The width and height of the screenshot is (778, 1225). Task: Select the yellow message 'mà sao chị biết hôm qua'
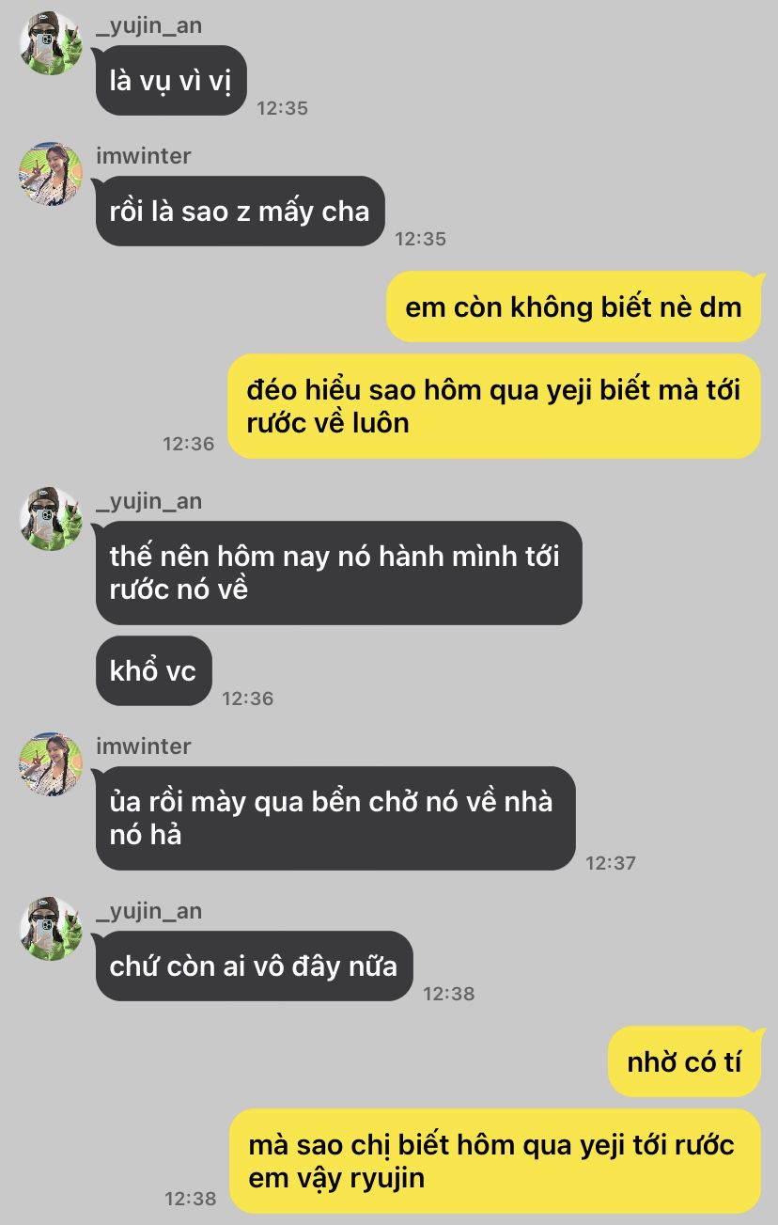494,1161
